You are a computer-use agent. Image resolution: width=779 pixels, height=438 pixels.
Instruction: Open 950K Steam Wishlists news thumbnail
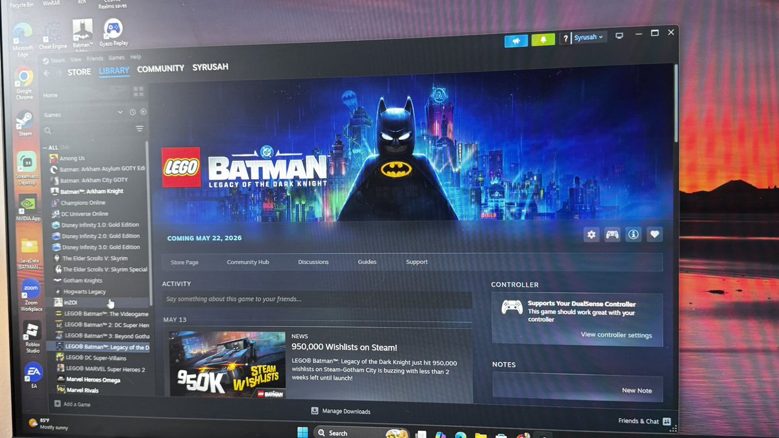227,364
